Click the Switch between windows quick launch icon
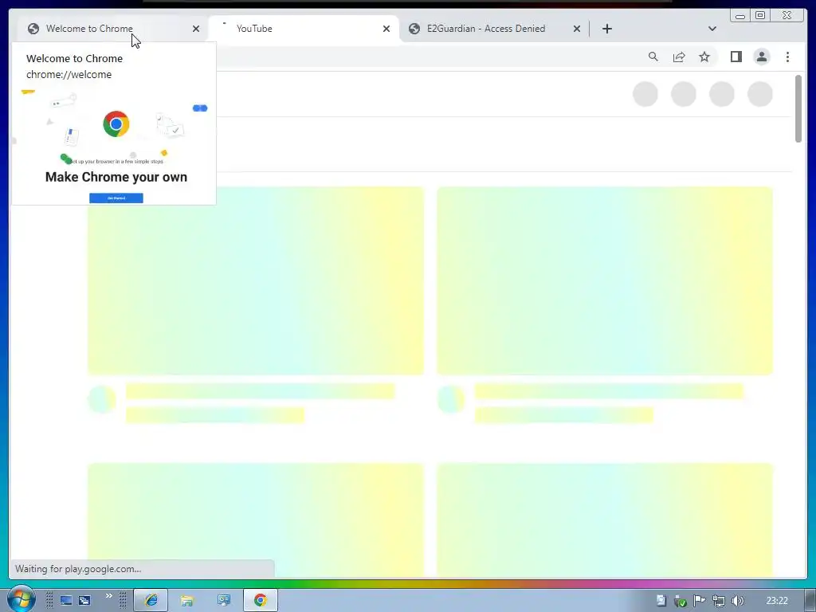816x612 pixels. pos(84,601)
